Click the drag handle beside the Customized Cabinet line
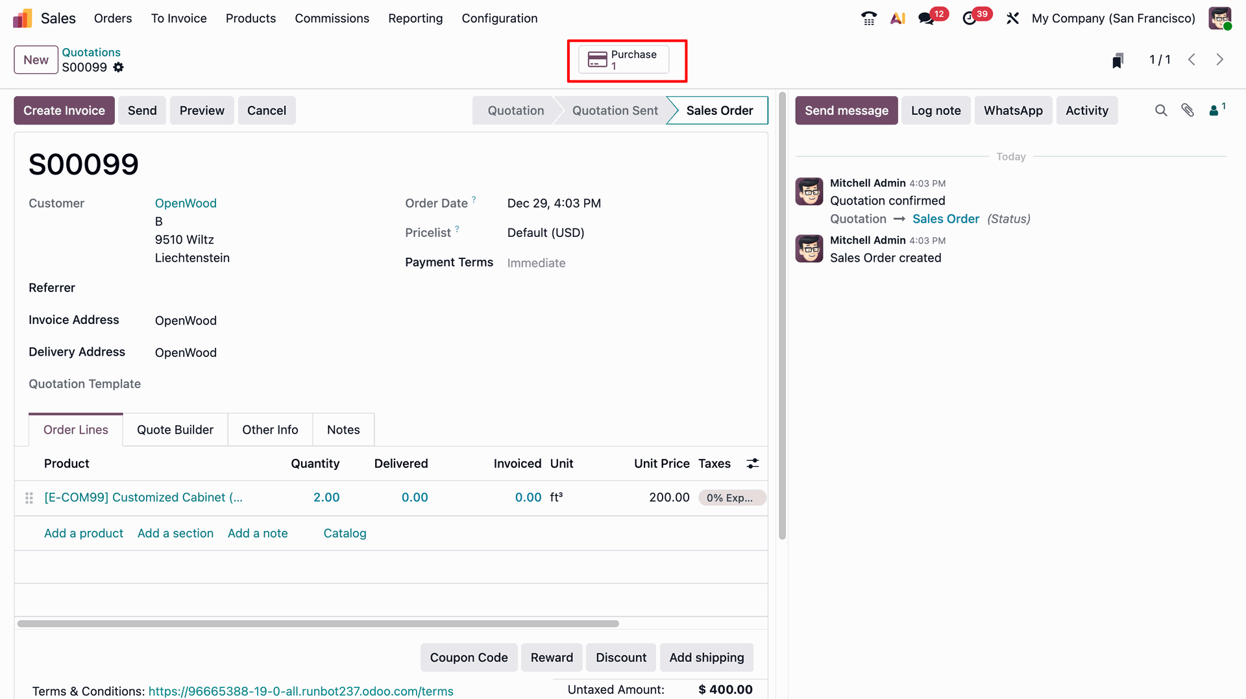 (x=29, y=498)
